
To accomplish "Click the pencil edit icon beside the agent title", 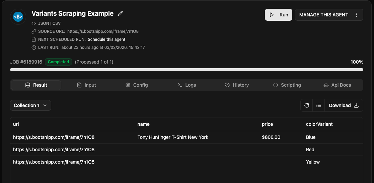I will pyautogui.click(x=121, y=14).
